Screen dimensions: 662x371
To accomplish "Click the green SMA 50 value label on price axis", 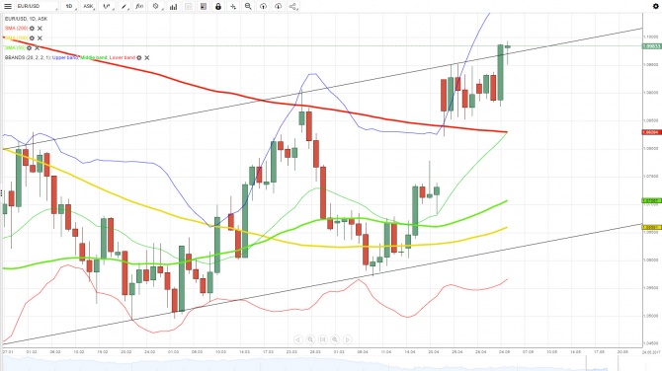I will (651, 200).
